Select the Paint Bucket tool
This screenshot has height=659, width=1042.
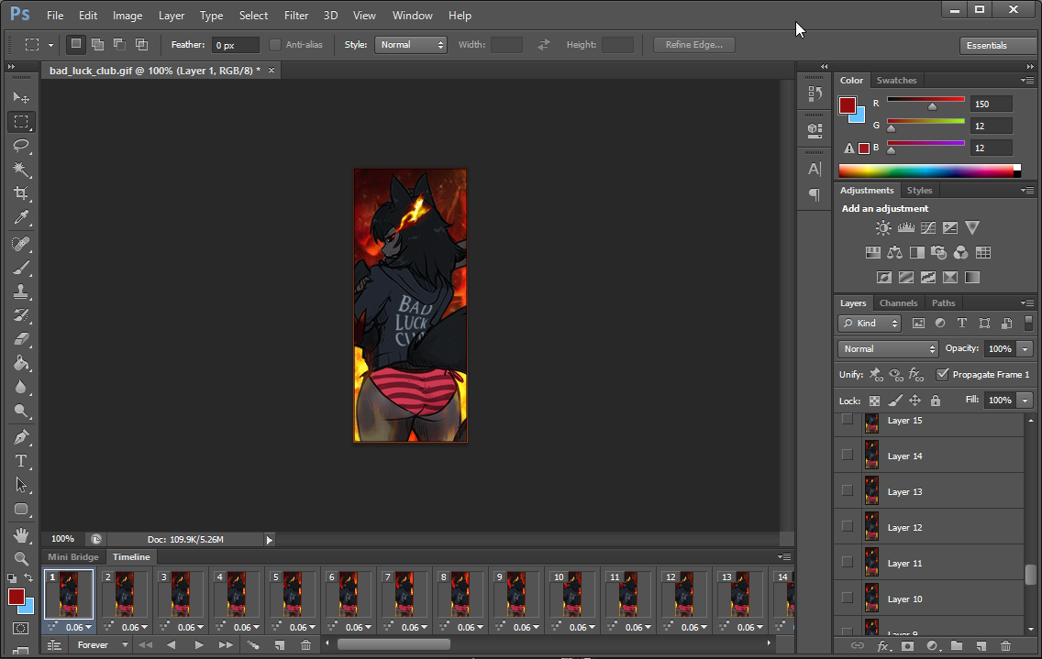pos(21,363)
